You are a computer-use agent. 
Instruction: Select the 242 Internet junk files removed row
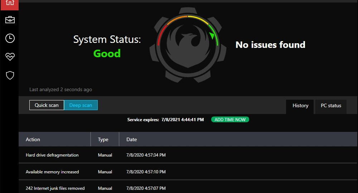click(188, 187)
